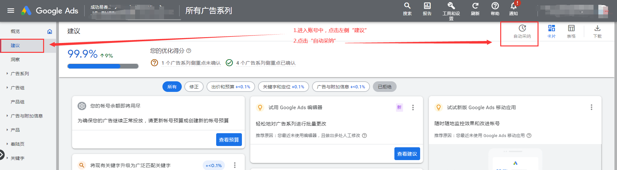This screenshot has height=170, width=617.
Task: Open more options on 移动应用 card
Action: click(591, 107)
